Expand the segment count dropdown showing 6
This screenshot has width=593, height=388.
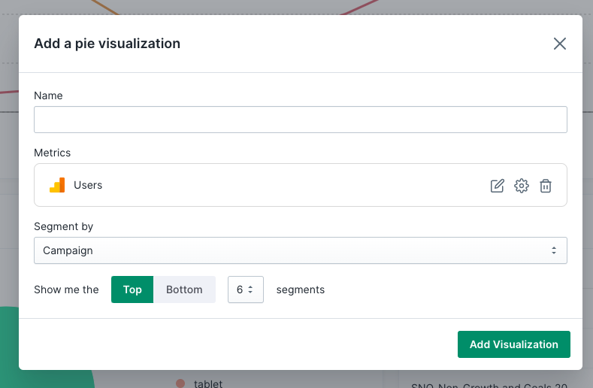click(245, 289)
